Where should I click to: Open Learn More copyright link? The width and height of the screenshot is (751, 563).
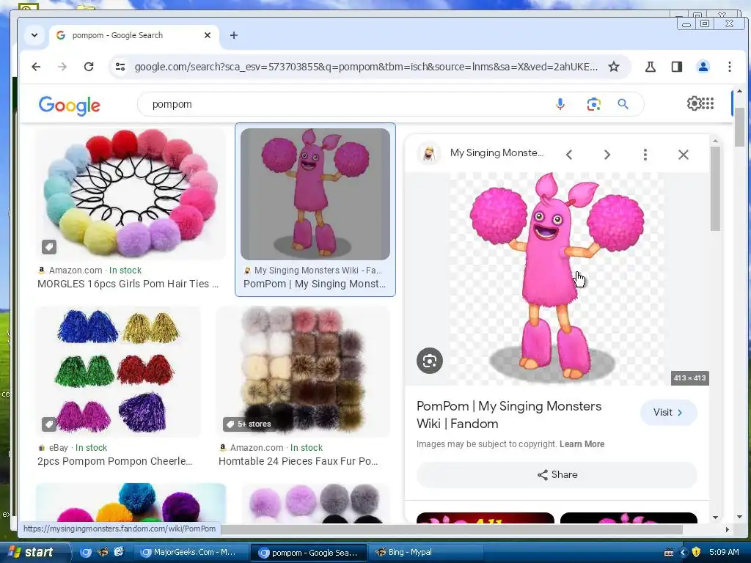(582, 444)
